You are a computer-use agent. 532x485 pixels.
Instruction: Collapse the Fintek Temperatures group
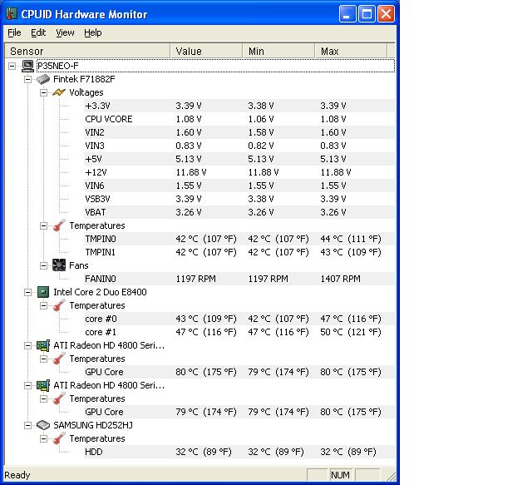pos(44,225)
